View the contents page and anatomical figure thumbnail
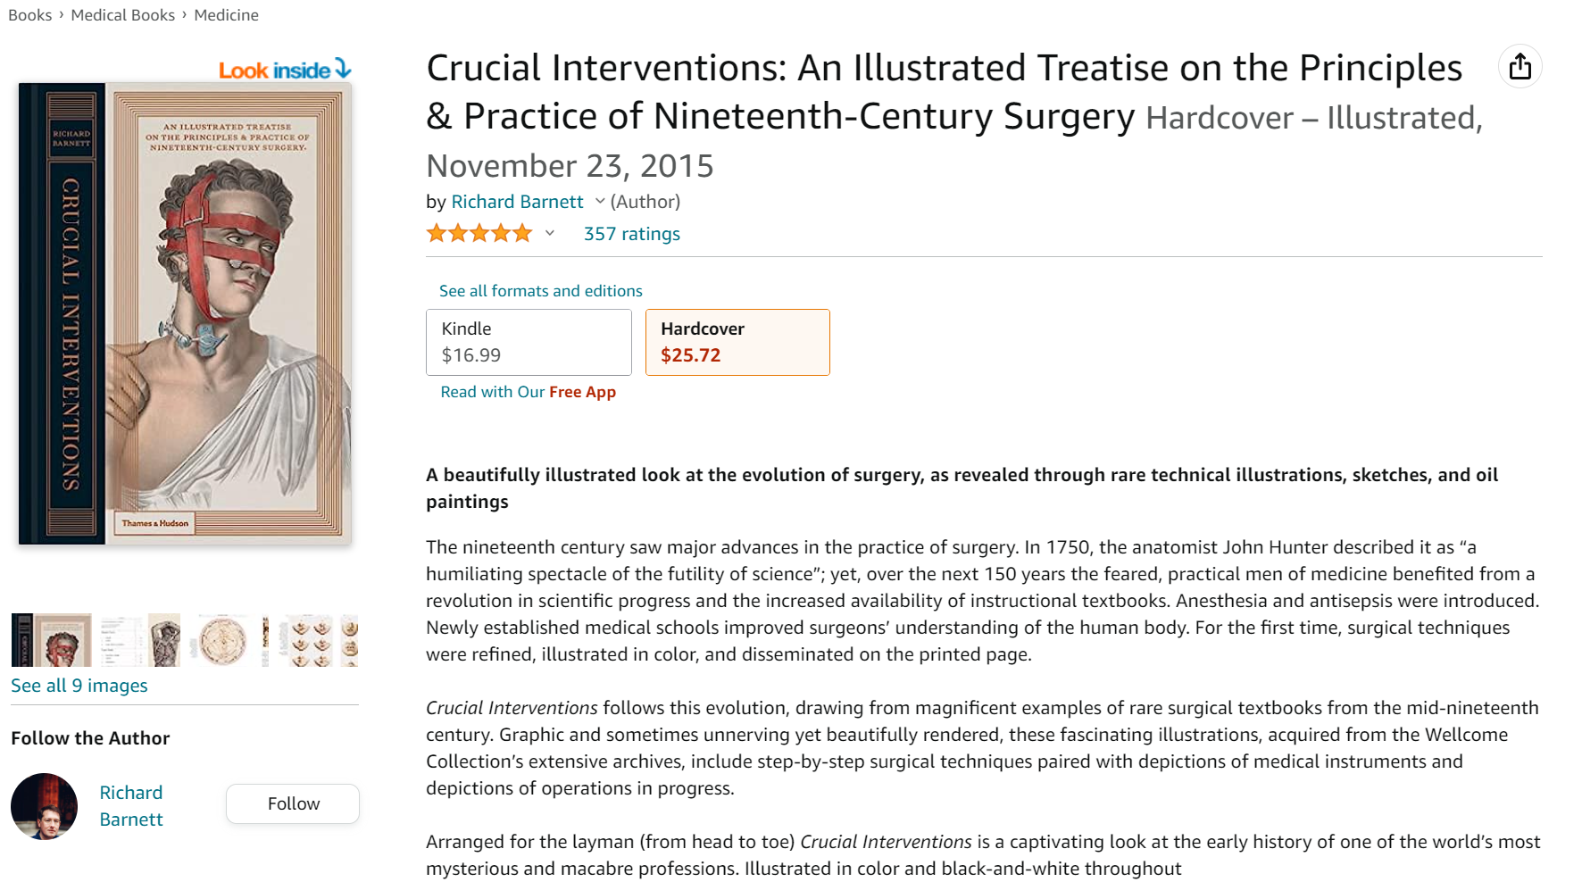 point(141,640)
